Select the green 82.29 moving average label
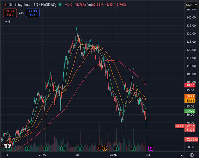 point(190,111)
